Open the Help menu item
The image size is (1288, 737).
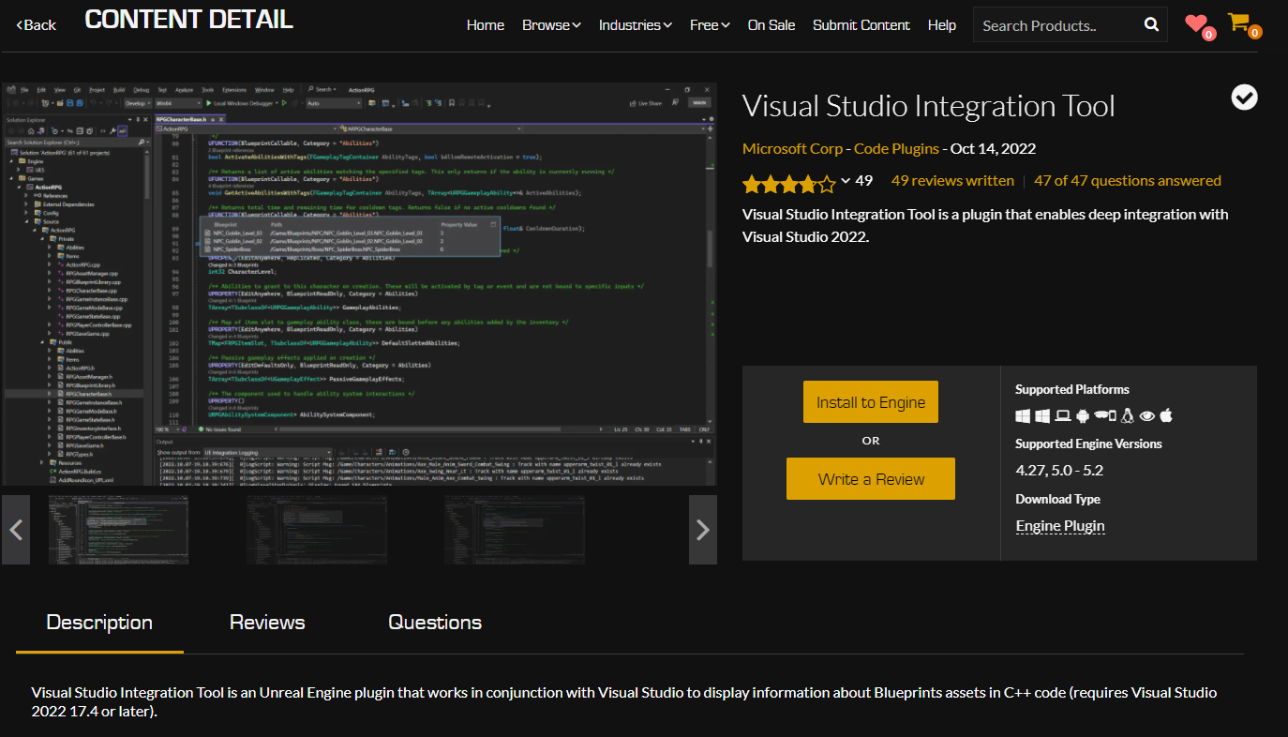coord(942,25)
